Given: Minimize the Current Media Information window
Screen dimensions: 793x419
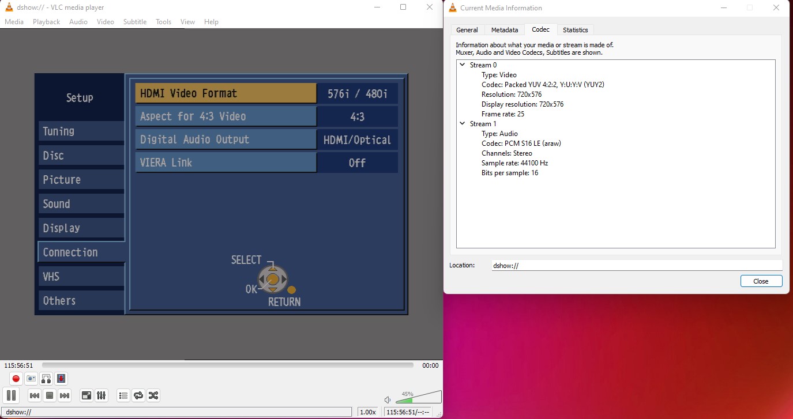Looking at the screenshot, I should (x=724, y=7).
